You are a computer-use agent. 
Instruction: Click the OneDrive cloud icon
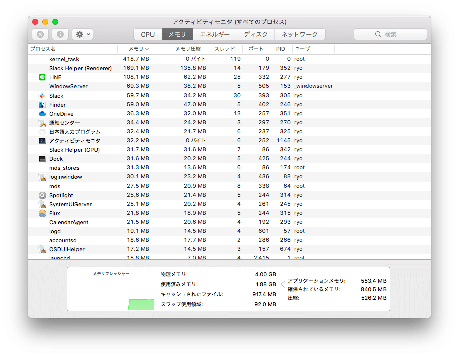(x=42, y=114)
